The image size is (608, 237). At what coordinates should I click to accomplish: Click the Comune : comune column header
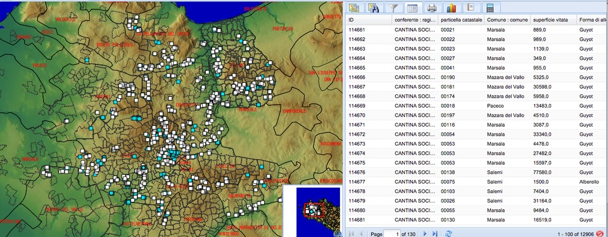point(507,20)
